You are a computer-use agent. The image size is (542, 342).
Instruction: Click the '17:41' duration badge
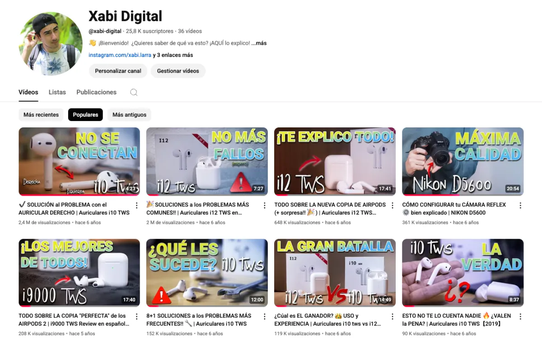pos(385,189)
